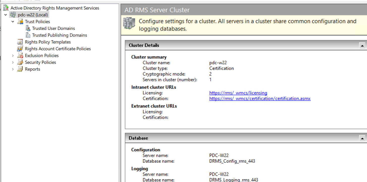Click the 'Cryptographic mode:' label
Viewport: 367px width, 182px height.
164,74
